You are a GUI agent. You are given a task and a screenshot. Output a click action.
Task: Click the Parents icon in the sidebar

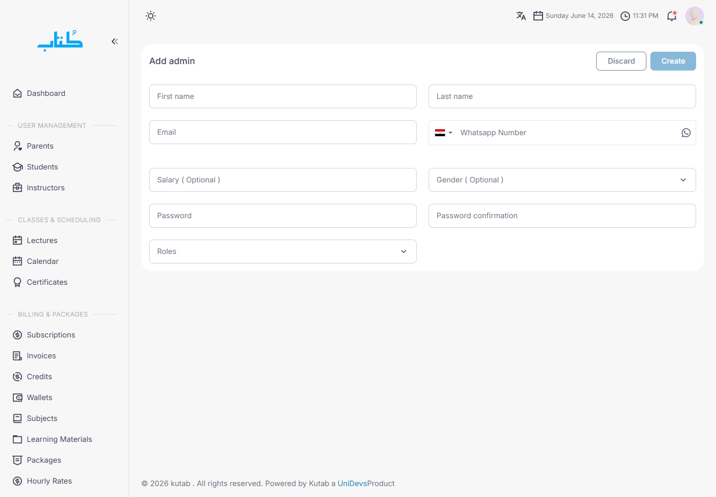[17, 146]
